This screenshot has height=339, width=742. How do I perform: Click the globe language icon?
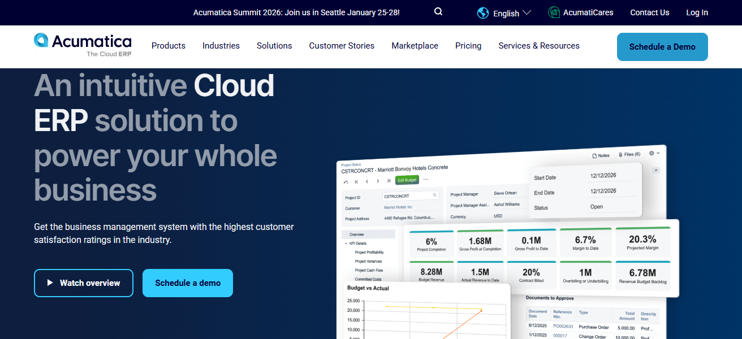coord(483,13)
